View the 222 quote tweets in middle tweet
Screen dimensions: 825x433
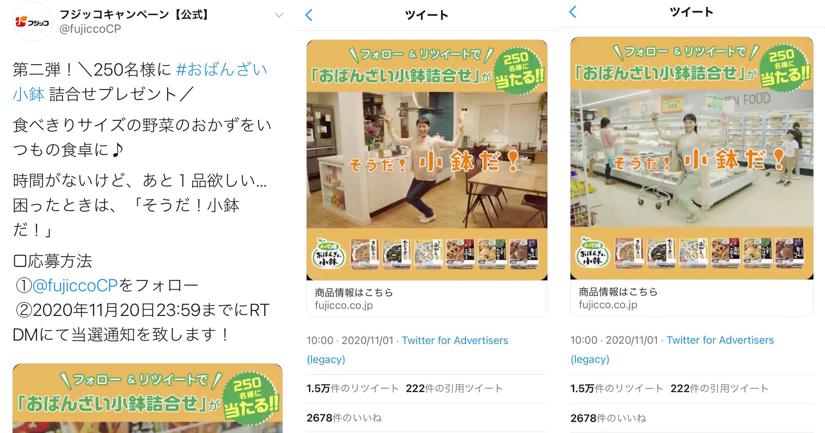point(454,388)
